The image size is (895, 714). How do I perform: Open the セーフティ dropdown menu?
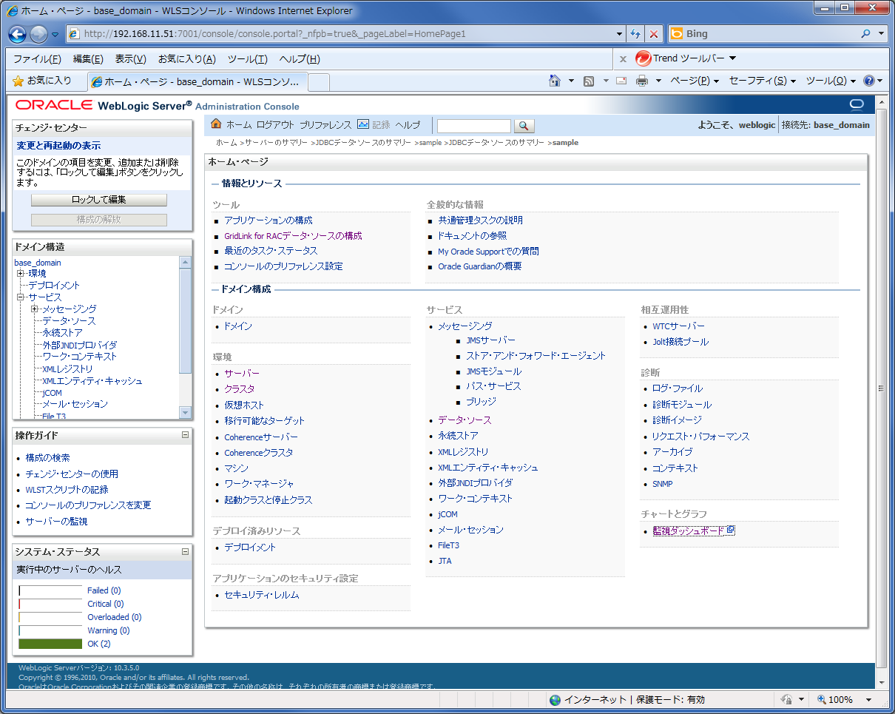point(763,81)
